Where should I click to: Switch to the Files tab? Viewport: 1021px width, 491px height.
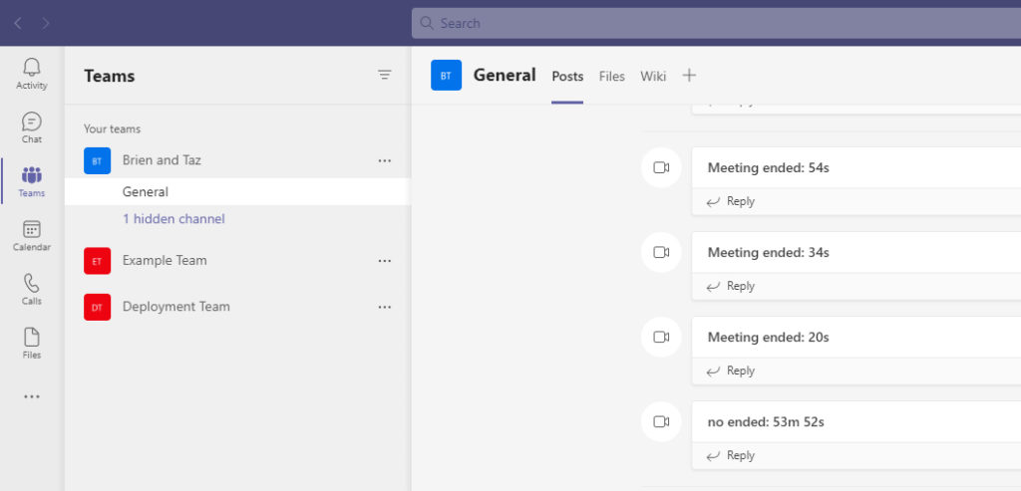(612, 77)
